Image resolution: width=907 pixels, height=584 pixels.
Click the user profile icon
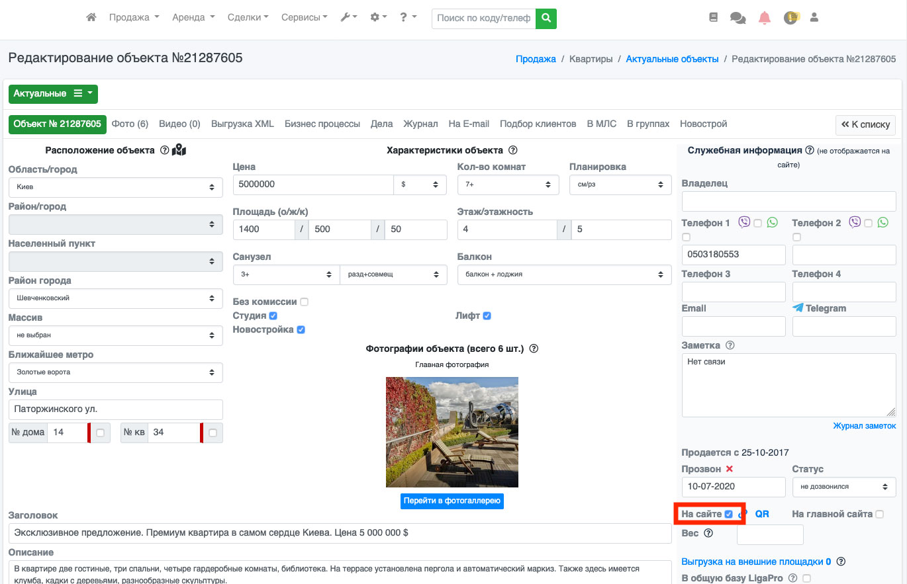tap(814, 18)
